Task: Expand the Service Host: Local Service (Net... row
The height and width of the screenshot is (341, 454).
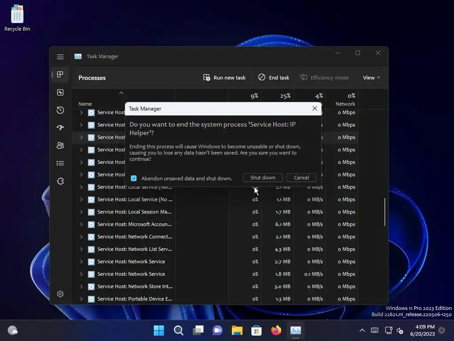Action: (x=82, y=187)
